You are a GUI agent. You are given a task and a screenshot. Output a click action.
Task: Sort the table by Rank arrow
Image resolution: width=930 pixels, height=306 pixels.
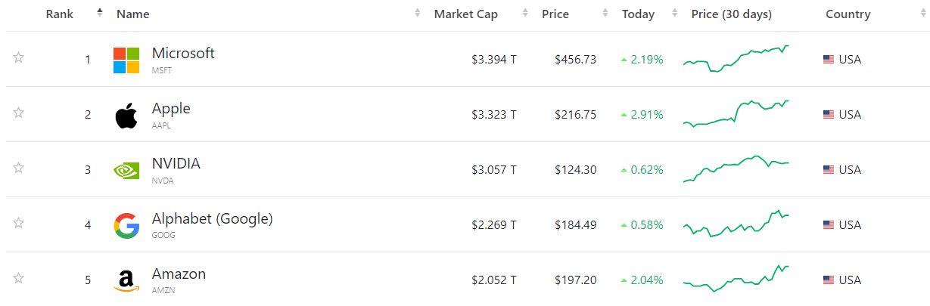click(100, 13)
